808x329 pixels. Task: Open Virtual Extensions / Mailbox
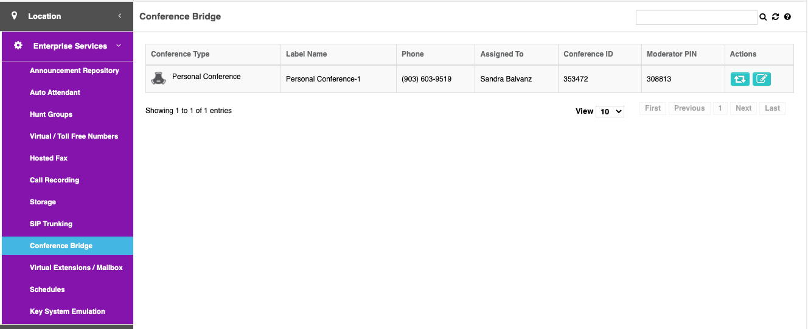[76, 268]
